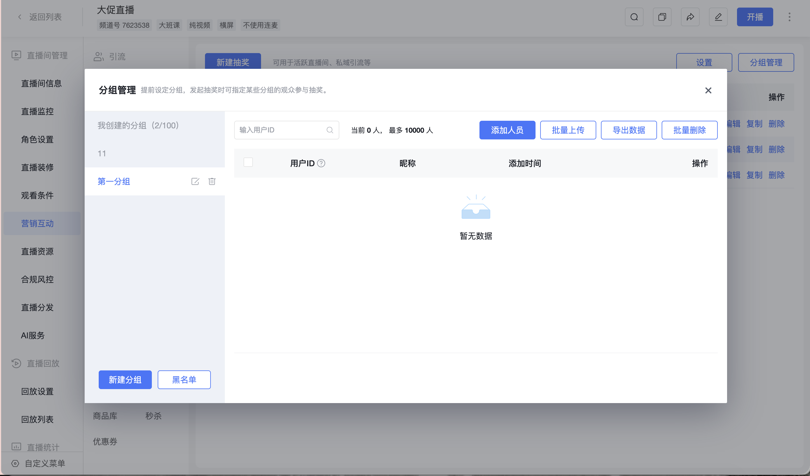Open 优惠券 in secondary menu
The image size is (810, 476).
[105, 442]
